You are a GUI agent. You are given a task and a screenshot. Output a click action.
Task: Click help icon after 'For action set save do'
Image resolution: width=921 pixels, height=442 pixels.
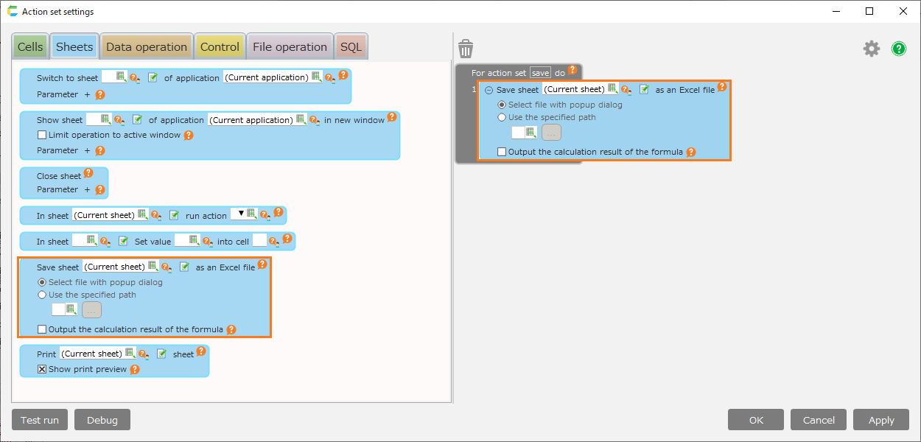[572, 70]
